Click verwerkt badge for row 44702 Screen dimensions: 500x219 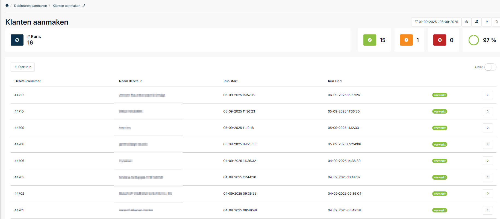440,194
